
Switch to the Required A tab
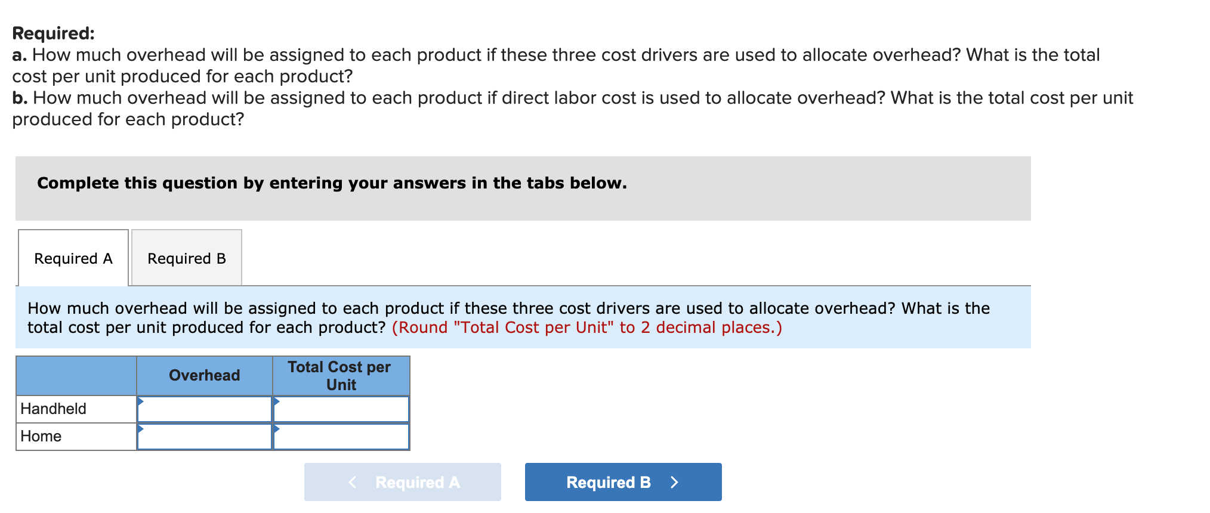(x=73, y=258)
